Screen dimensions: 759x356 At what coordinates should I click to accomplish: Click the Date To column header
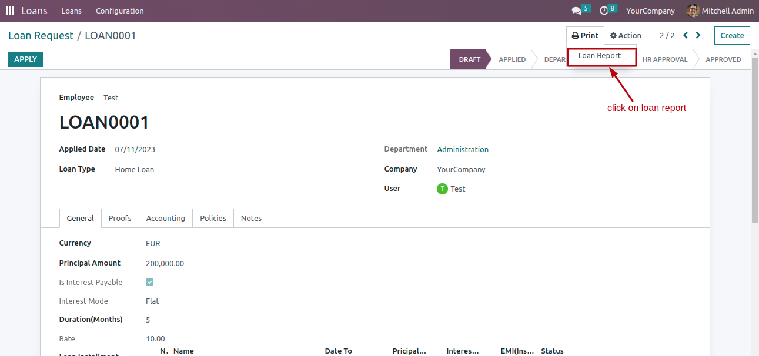[x=338, y=351]
